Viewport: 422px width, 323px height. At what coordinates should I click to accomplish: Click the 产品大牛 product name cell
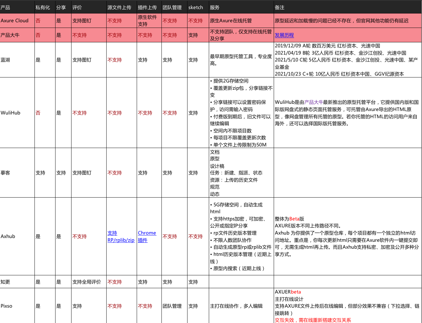click(x=17, y=35)
